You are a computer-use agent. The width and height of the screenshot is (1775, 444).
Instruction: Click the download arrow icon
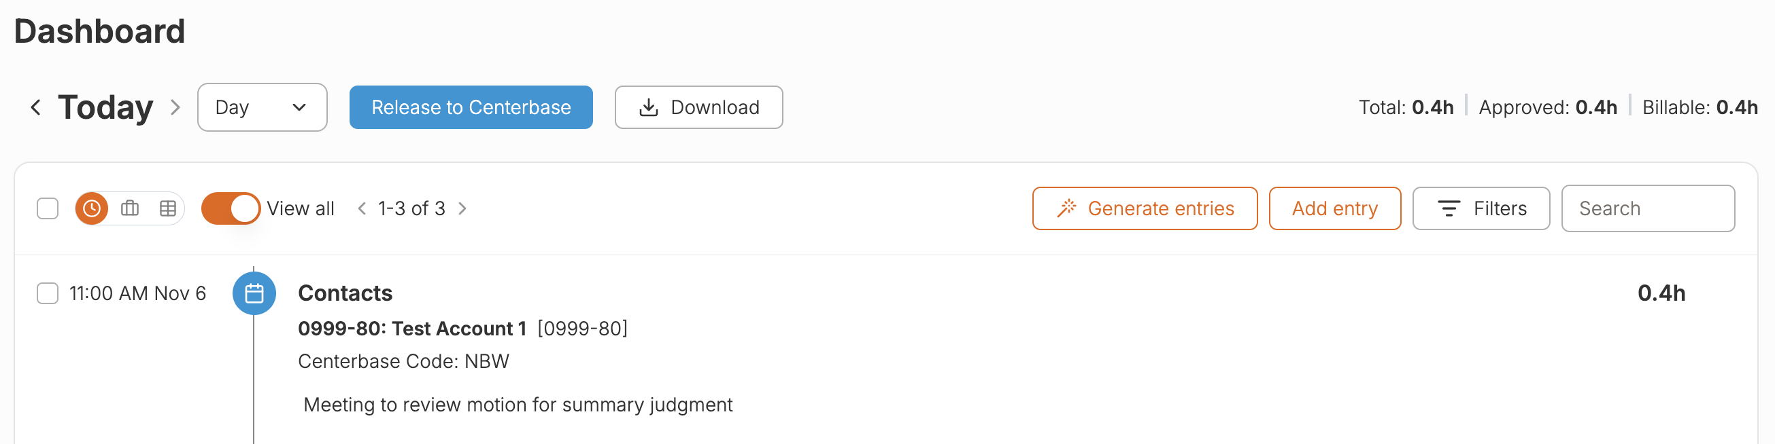(648, 107)
